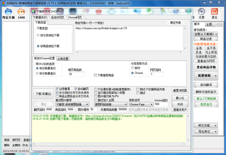The width and height of the screenshot is (226, 155).
Task: Click the Shopee dialog title bar icon
Action: click(x=33, y=11)
